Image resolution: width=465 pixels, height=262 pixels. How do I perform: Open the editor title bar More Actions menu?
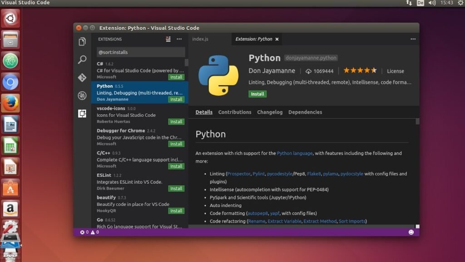pos(413,39)
